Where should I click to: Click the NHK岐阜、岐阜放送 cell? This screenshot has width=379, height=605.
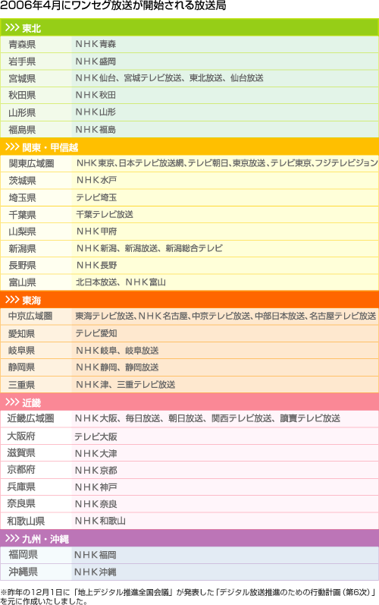(225, 351)
